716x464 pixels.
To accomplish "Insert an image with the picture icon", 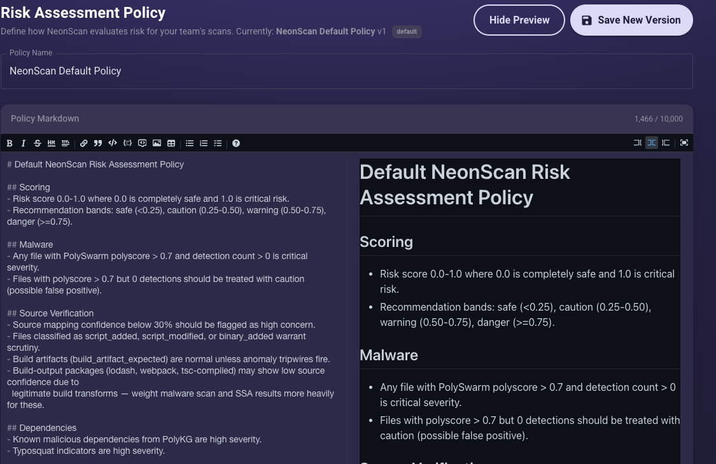I will coord(157,143).
